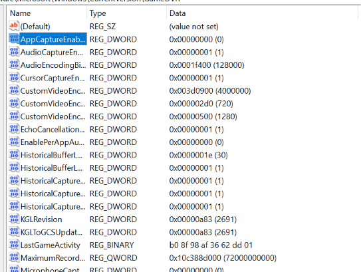Image resolution: width=361 pixels, height=272 pixels.
Task: Select the CursorCaptureEn... value name
Action: coord(53,78)
